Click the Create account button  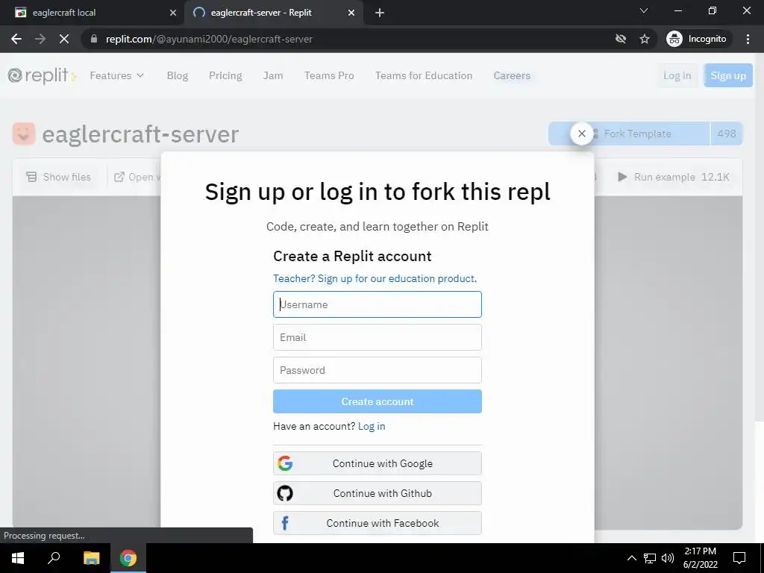coord(377,401)
